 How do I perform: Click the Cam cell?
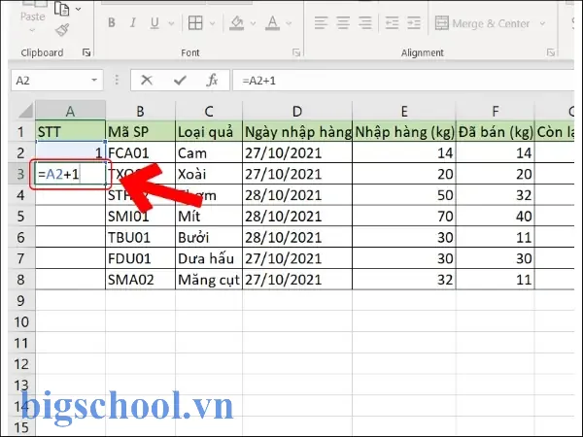[x=209, y=152]
